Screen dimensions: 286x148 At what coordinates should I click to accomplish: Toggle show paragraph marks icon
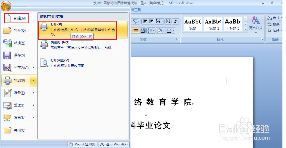[176, 21]
